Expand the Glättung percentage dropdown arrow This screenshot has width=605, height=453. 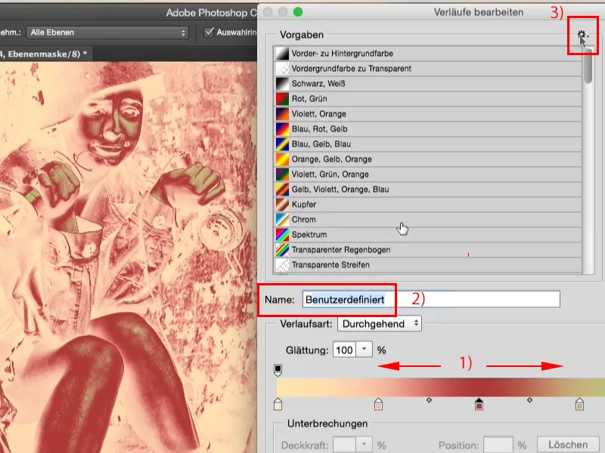(x=364, y=350)
